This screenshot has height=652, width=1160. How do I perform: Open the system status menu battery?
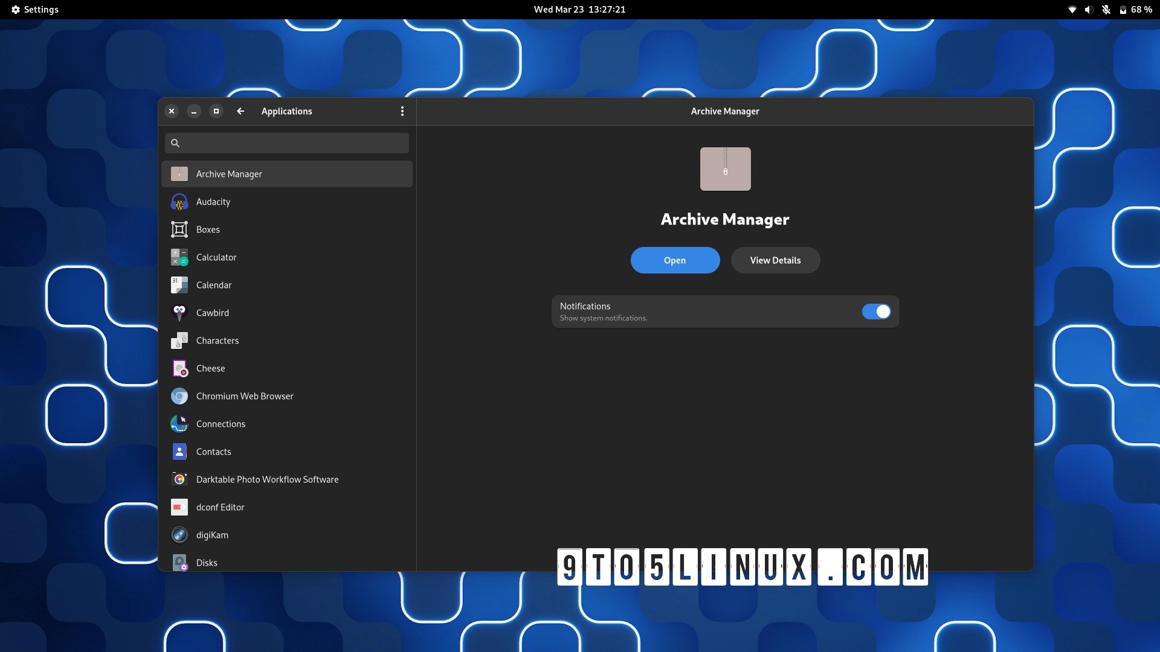click(1123, 10)
